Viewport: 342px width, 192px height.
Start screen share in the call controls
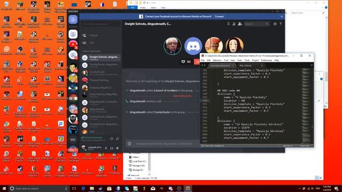pos(183,62)
